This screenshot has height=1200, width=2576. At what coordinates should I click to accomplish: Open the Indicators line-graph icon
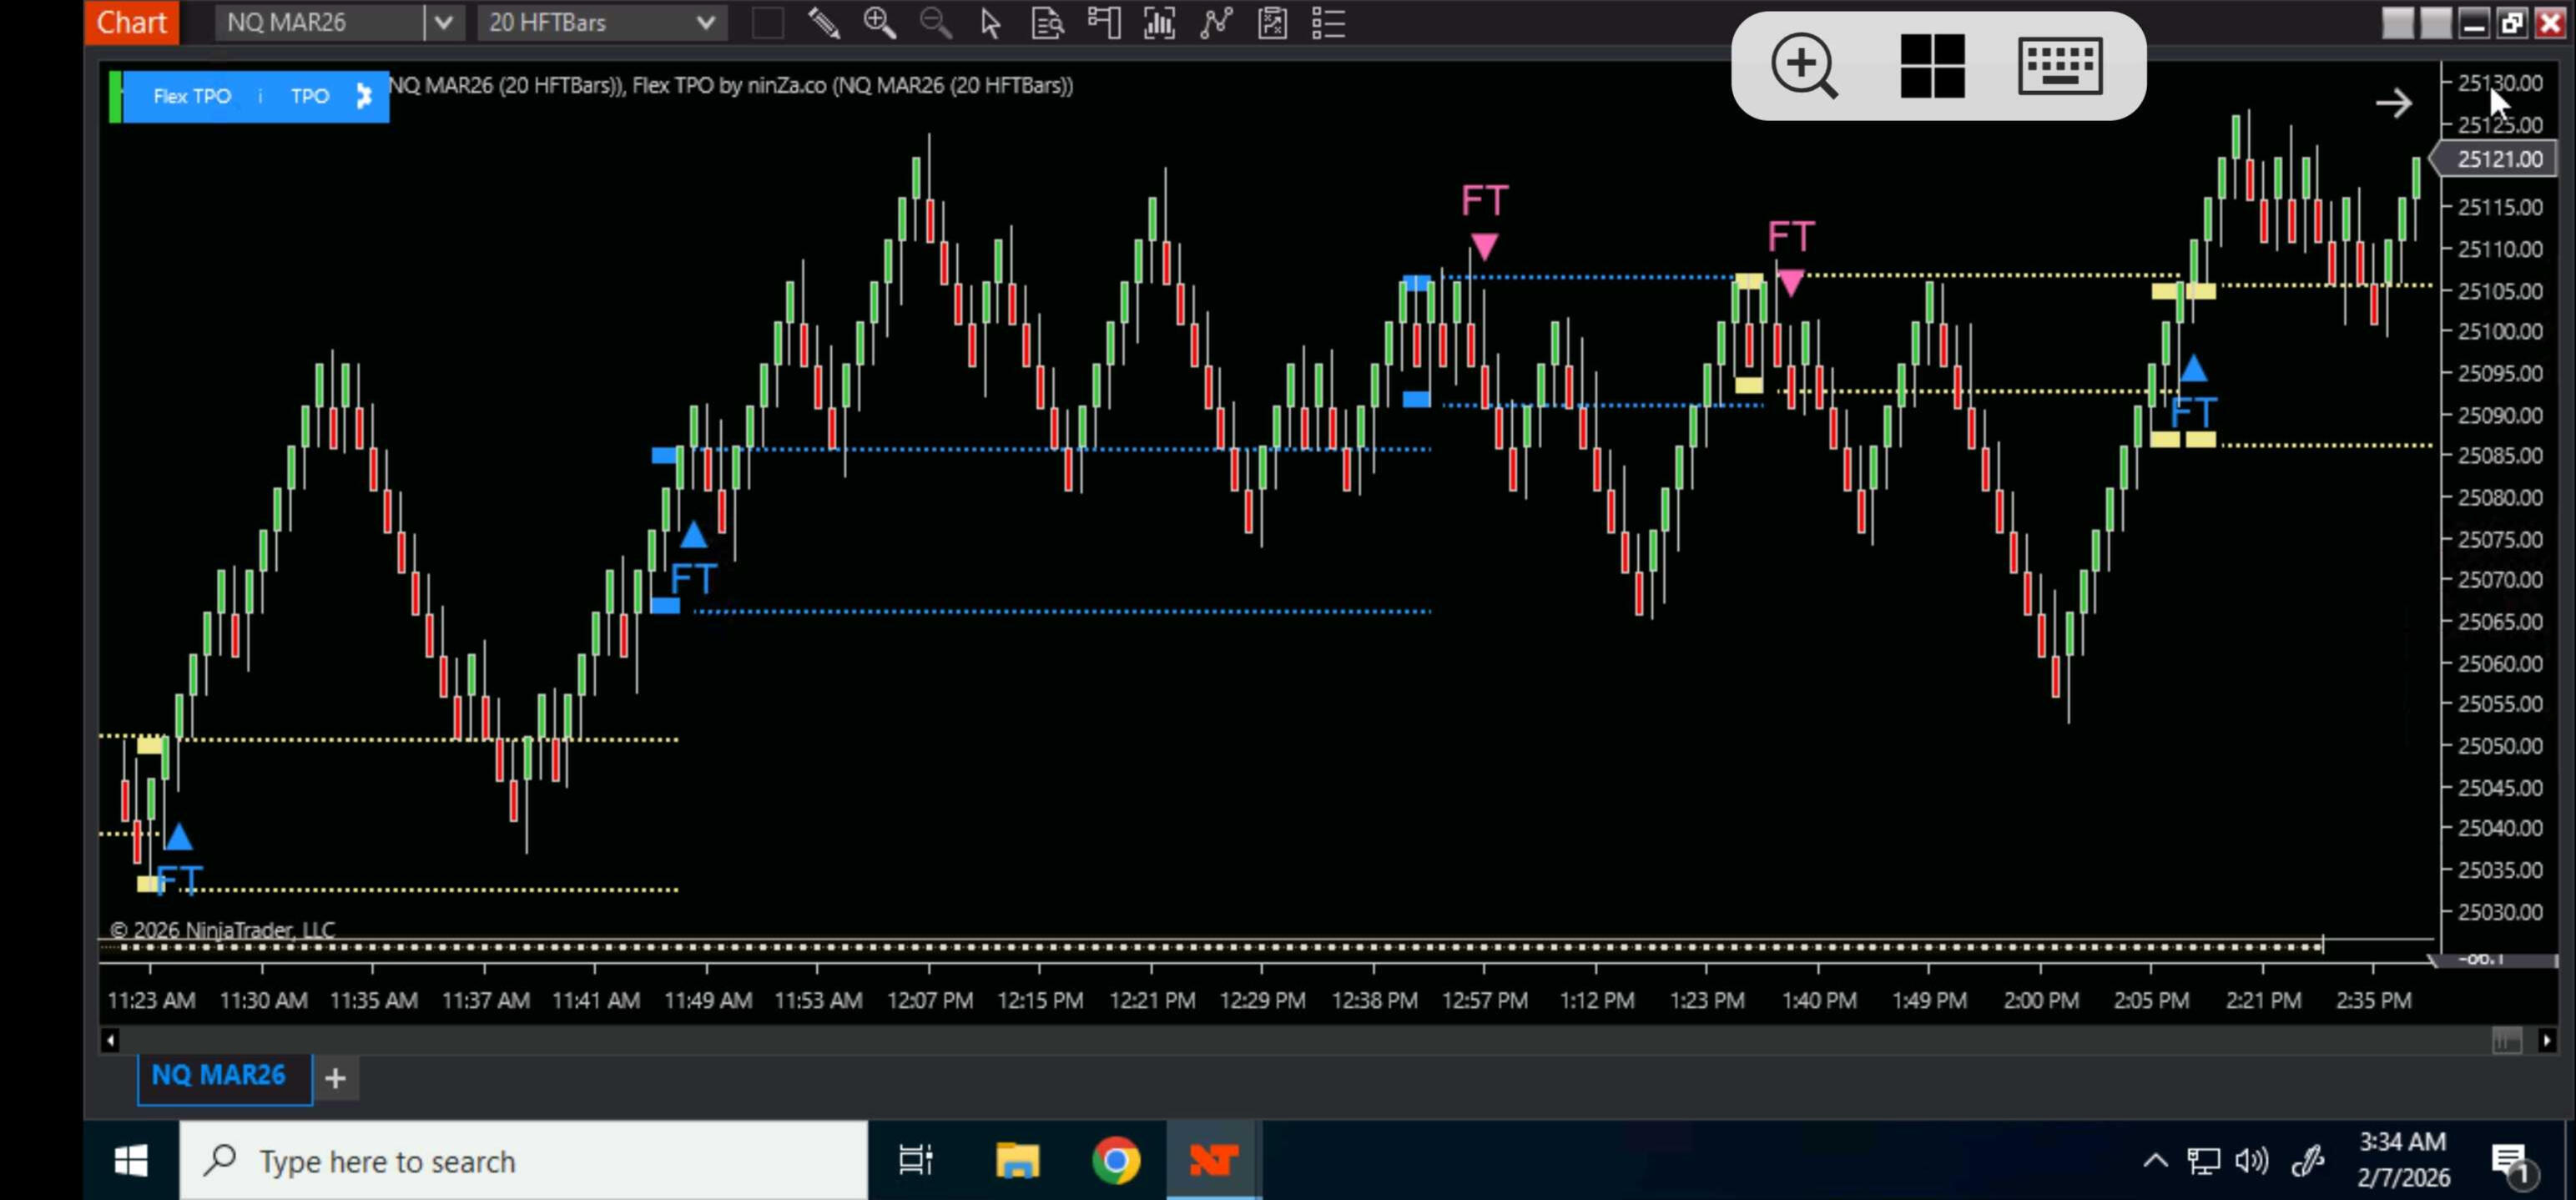pyautogui.click(x=1215, y=23)
